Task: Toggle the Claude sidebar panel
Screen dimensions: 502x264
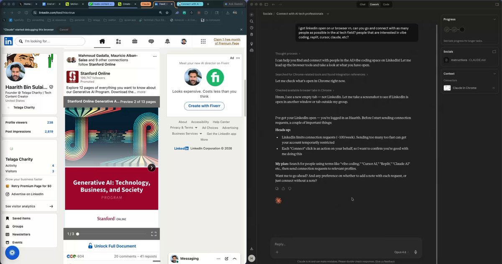Action: pos(266,4)
